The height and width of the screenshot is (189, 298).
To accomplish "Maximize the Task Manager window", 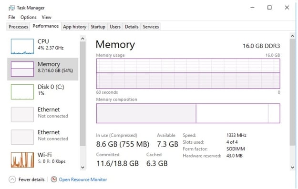I will tap(269, 8).
